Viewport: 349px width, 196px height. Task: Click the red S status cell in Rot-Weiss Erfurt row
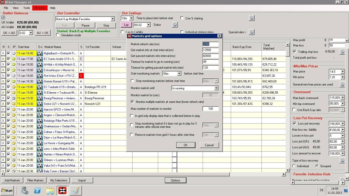pos(81,76)
